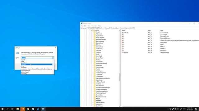This screenshot has width=199, height=111.
Task: Select the SearchPlatform key in the tree
Action: tap(100, 102)
